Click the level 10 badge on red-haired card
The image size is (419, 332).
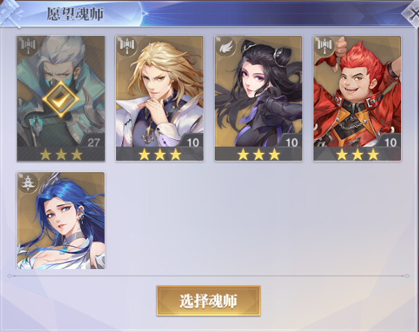[x=390, y=142]
